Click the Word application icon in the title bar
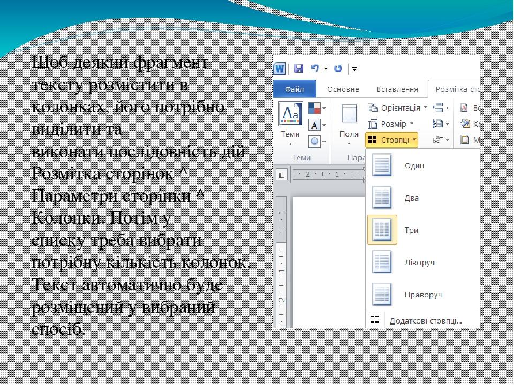 (279, 69)
